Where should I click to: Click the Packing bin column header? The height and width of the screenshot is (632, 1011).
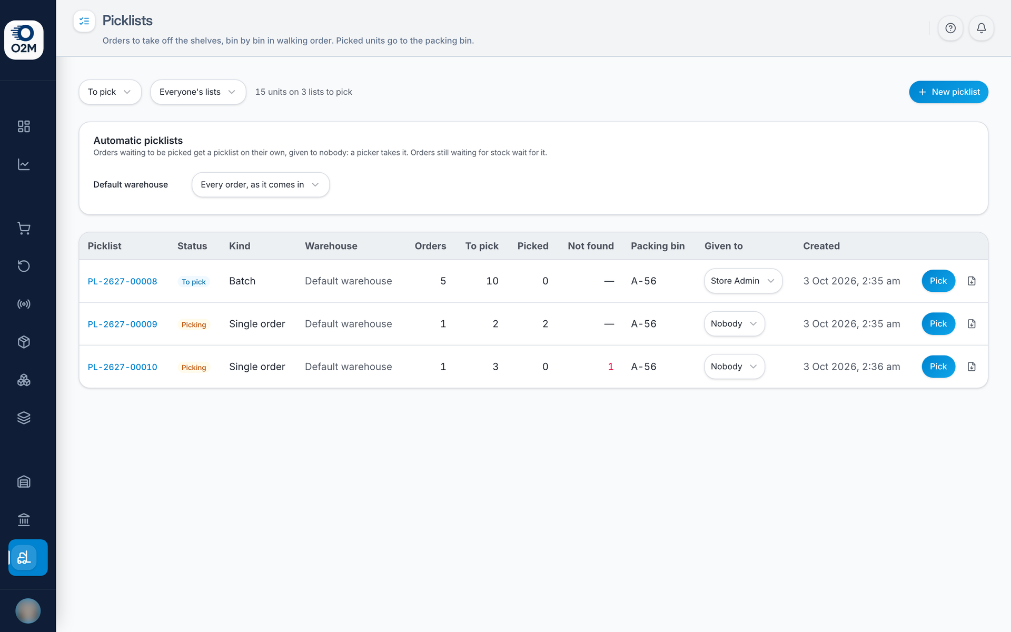[x=658, y=246]
